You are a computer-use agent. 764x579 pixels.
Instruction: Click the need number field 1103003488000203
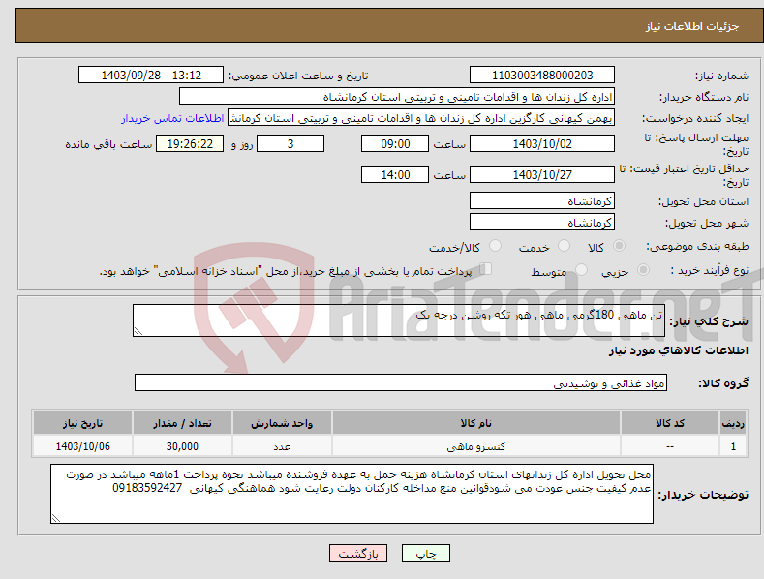(x=542, y=76)
